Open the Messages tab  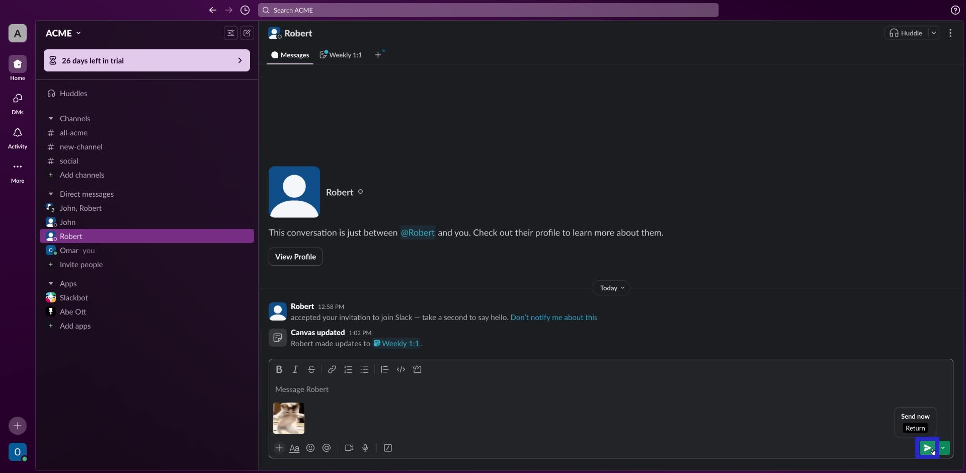coord(290,55)
